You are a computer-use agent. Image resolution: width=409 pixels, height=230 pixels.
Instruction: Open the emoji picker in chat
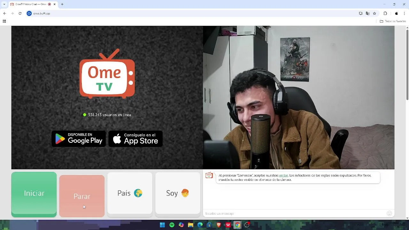(x=389, y=213)
